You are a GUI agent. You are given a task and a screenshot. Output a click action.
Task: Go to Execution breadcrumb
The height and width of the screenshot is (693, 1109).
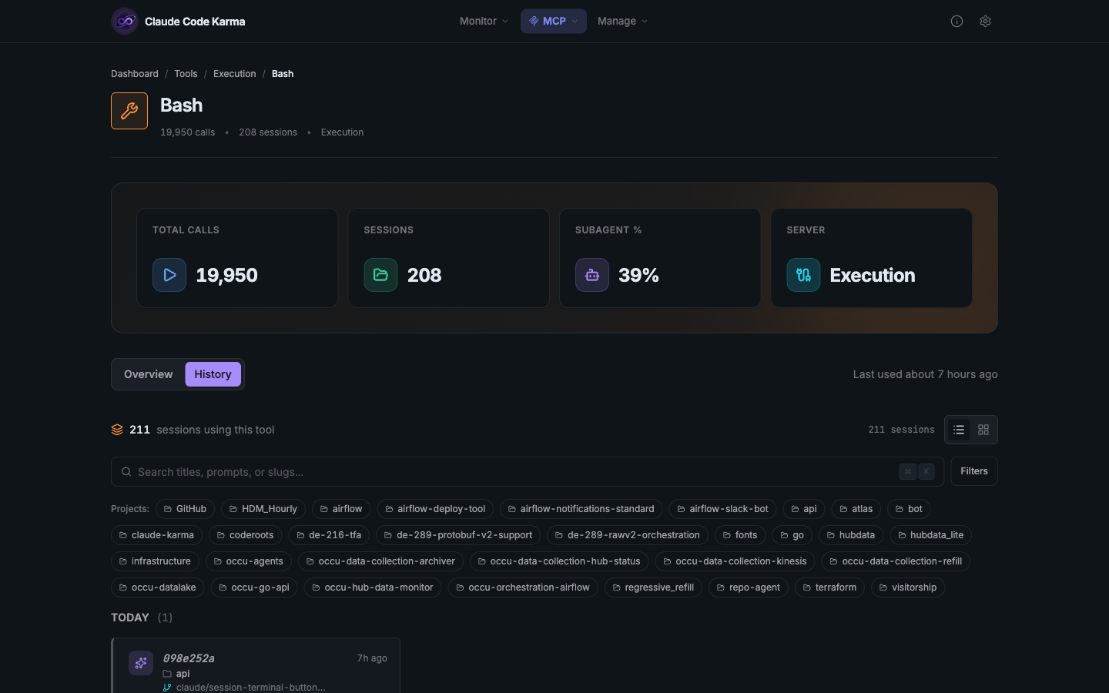pos(235,74)
